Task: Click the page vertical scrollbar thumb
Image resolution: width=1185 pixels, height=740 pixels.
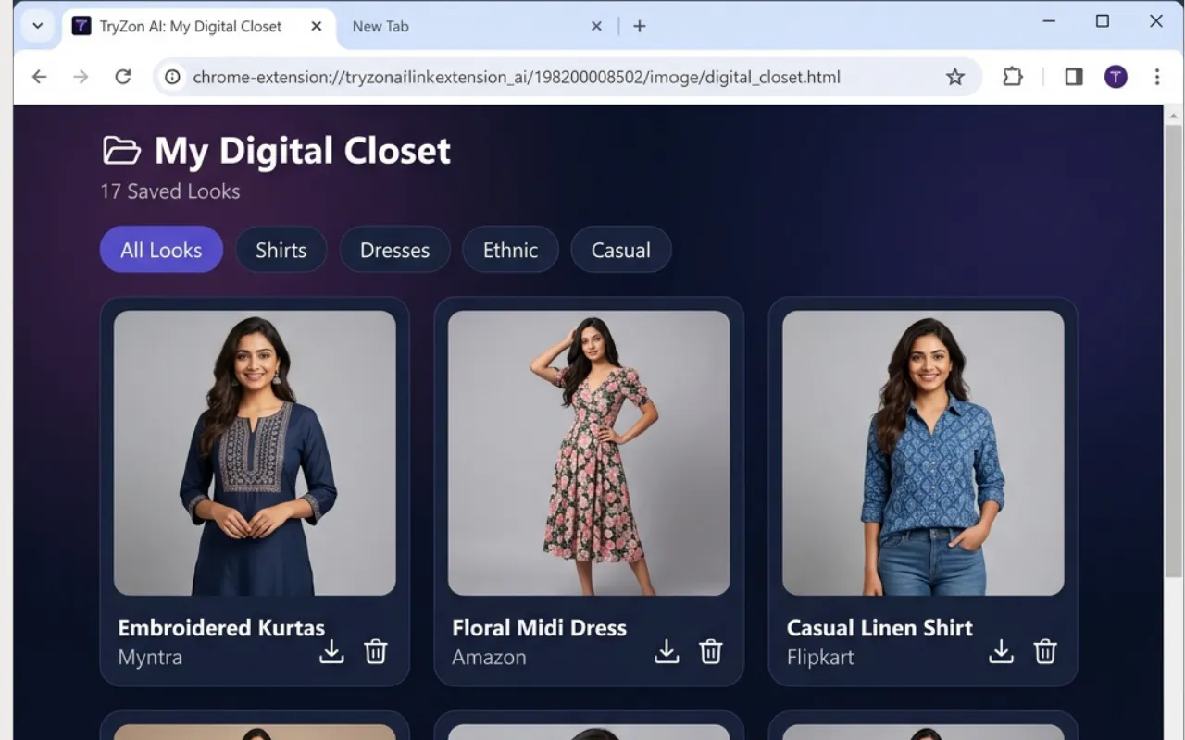Action: point(1174,351)
